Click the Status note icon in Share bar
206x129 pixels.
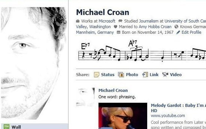97,75
